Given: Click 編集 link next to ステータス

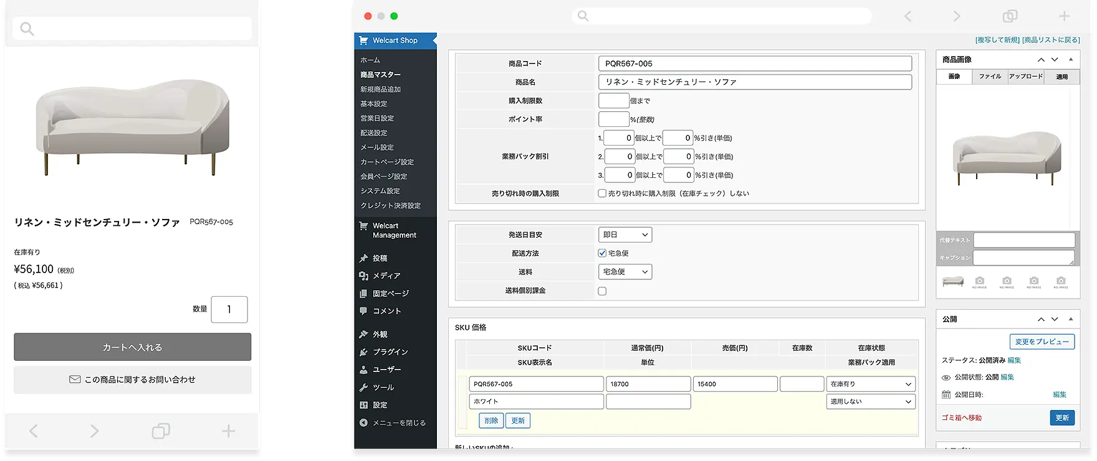Looking at the screenshot, I should tap(1015, 360).
